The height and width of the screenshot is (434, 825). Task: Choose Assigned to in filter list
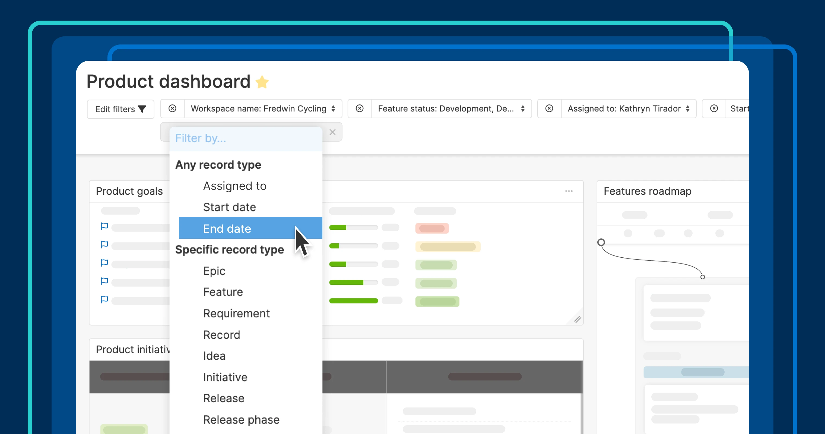pyautogui.click(x=234, y=186)
